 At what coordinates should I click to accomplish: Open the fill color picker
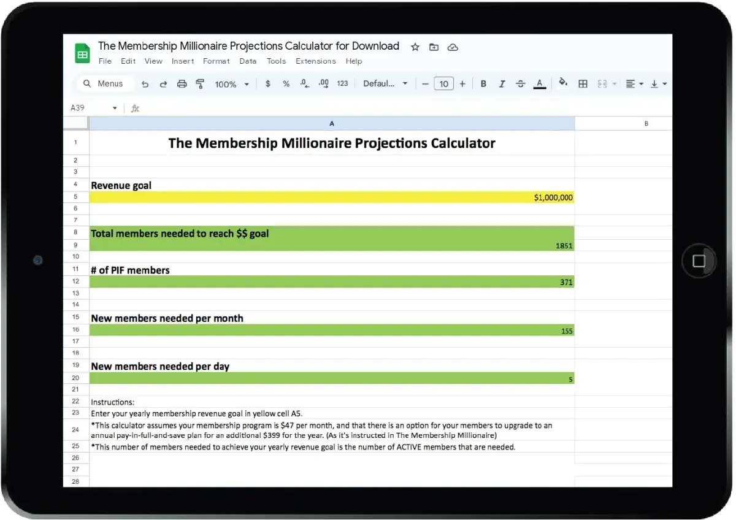(x=563, y=83)
